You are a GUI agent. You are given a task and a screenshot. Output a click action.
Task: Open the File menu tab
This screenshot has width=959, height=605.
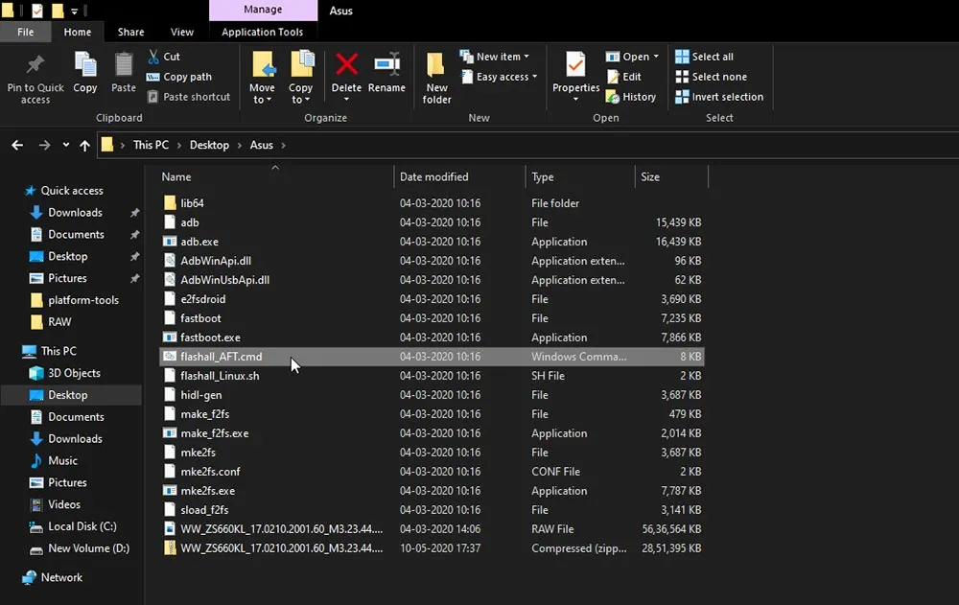coord(26,32)
